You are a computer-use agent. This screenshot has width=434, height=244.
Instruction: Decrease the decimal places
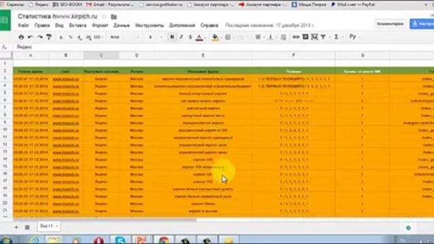click(79, 37)
